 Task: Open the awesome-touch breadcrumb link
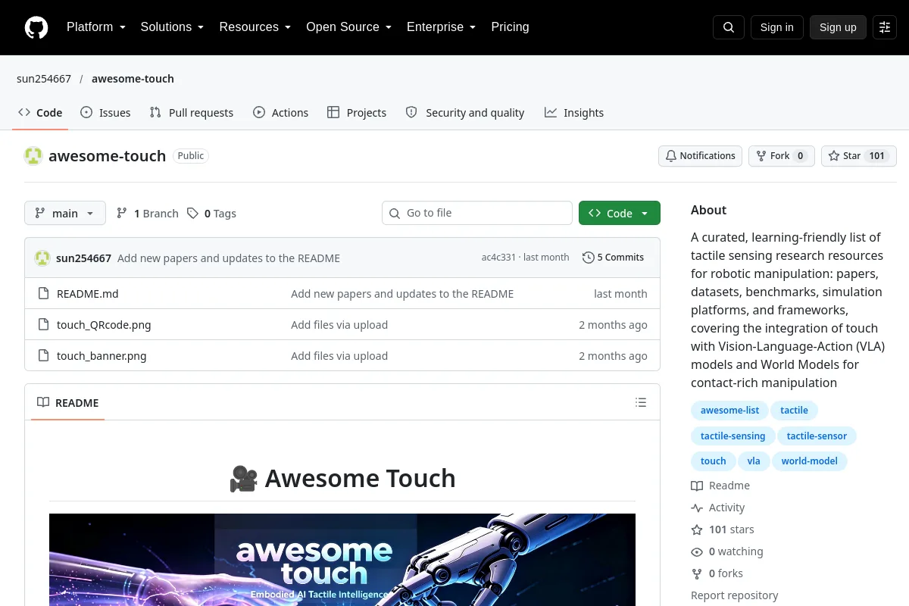133,79
